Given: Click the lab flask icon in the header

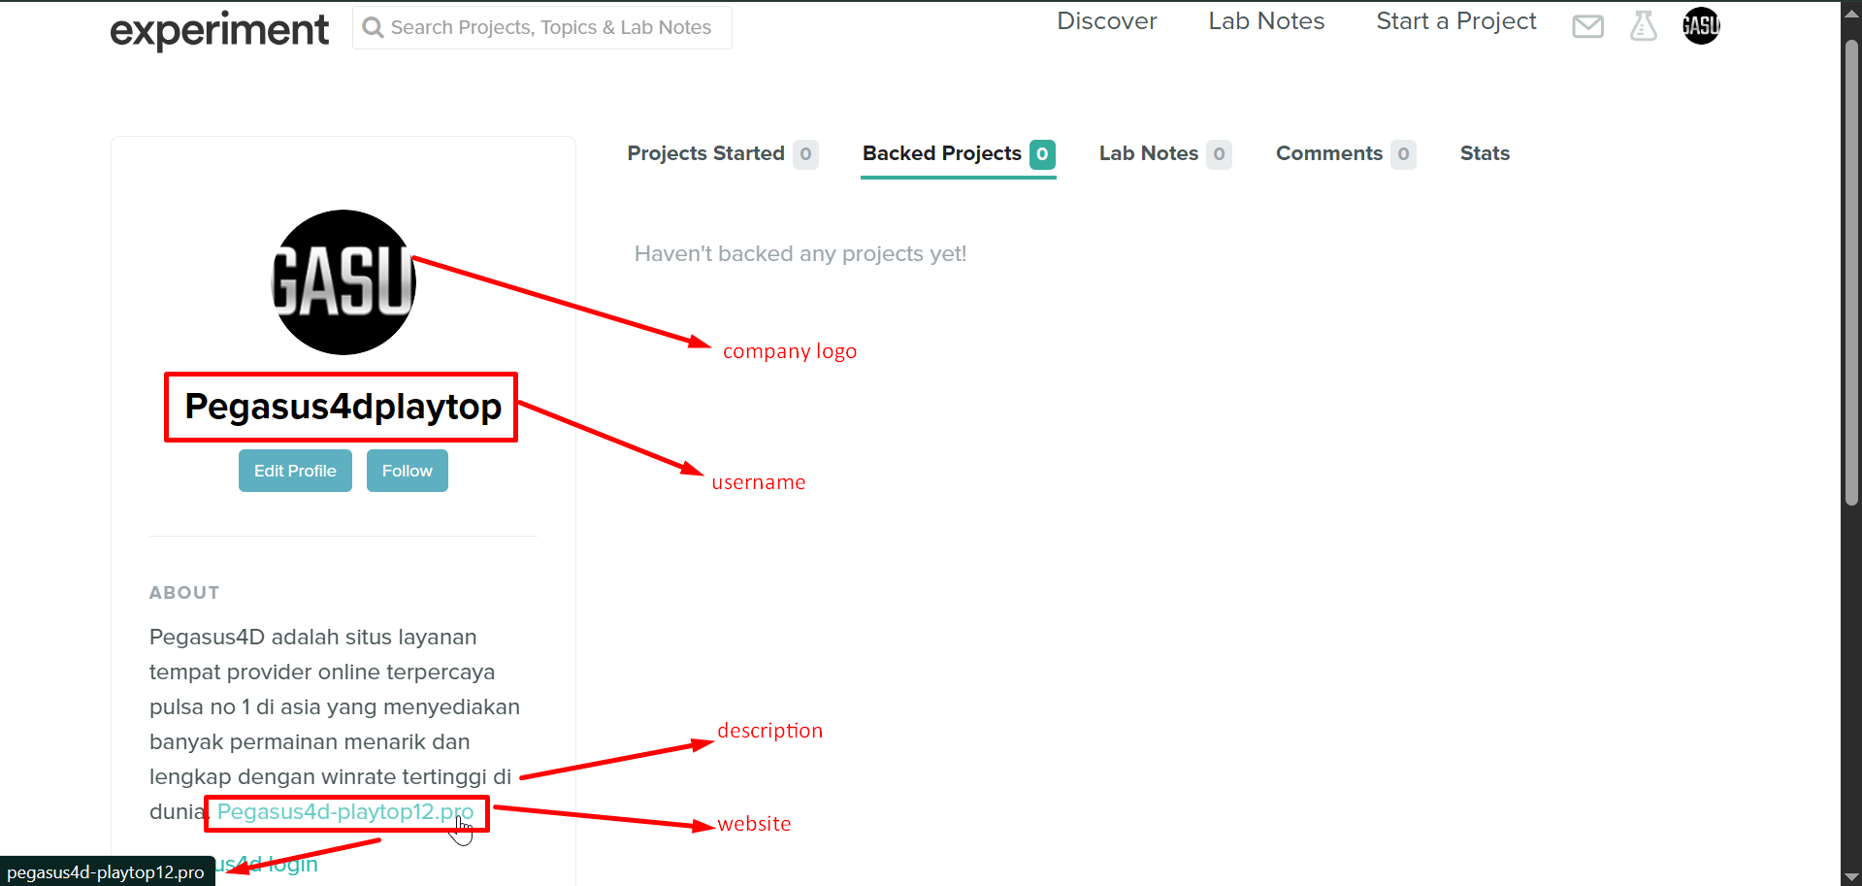Looking at the screenshot, I should click(x=1644, y=26).
